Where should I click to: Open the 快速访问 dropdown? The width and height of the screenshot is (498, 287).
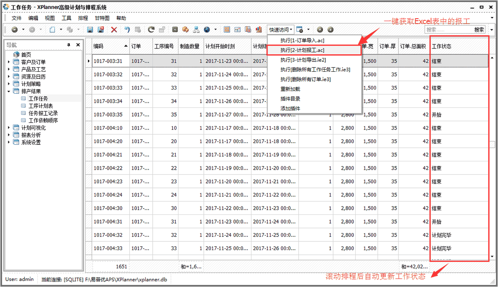pyautogui.click(x=281, y=29)
